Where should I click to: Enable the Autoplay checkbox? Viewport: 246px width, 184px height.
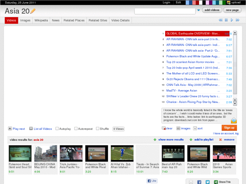(57, 129)
